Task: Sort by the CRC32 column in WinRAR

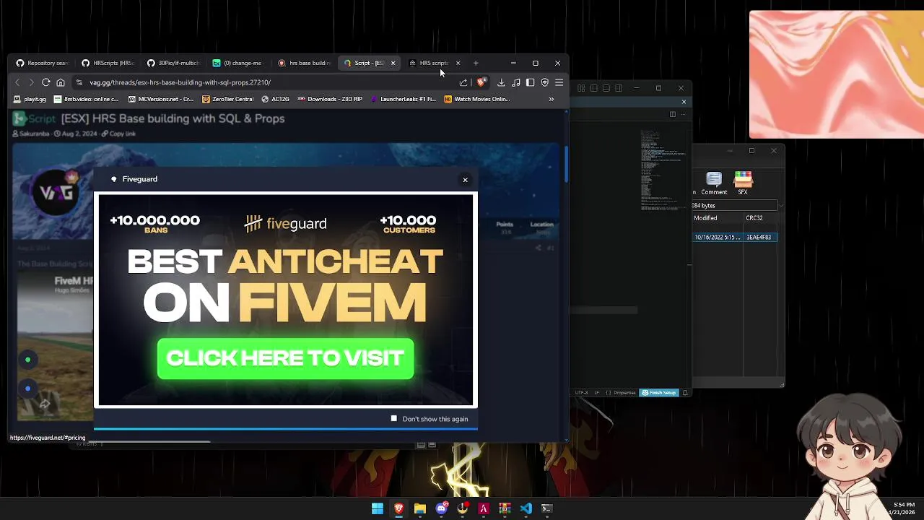Action: coord(762,218)
